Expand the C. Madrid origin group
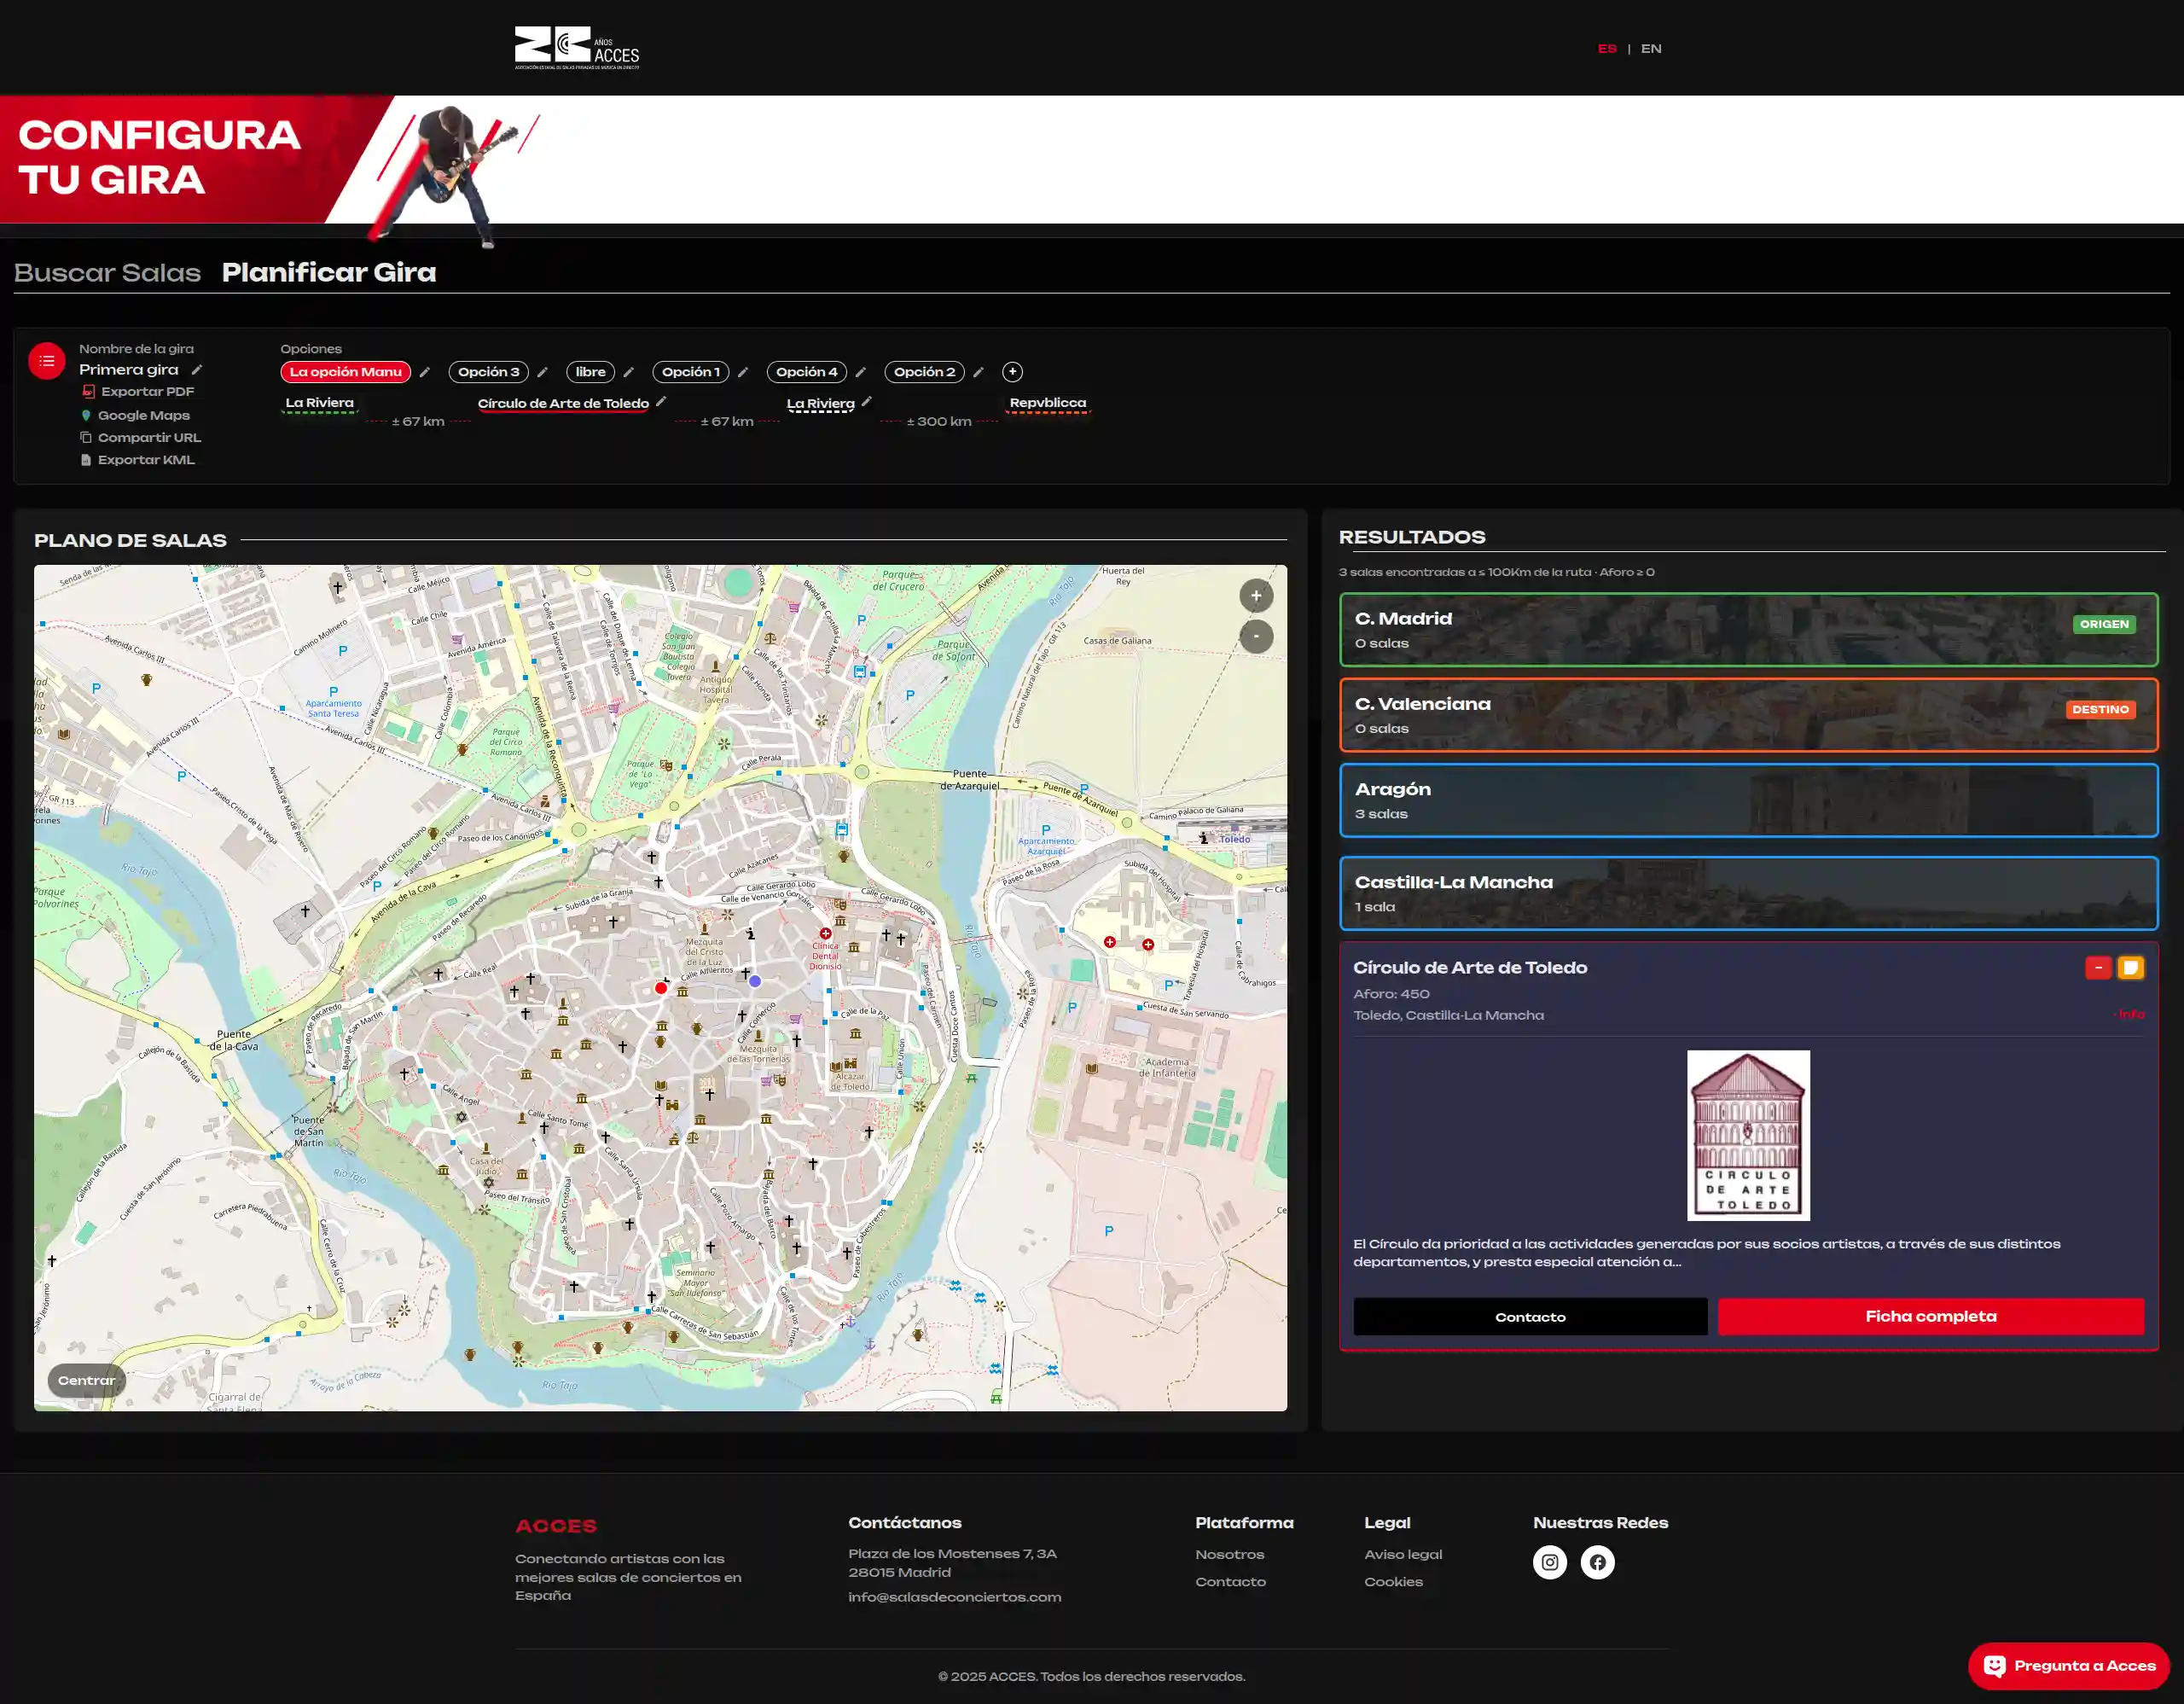Viewport: 2184px width, 1704px height. (x=1747, y=630)
